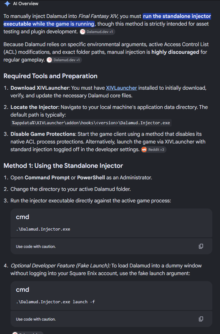Open the Reddit +3 source chip
The image size is (220, 334).
(x=154, y=150)
